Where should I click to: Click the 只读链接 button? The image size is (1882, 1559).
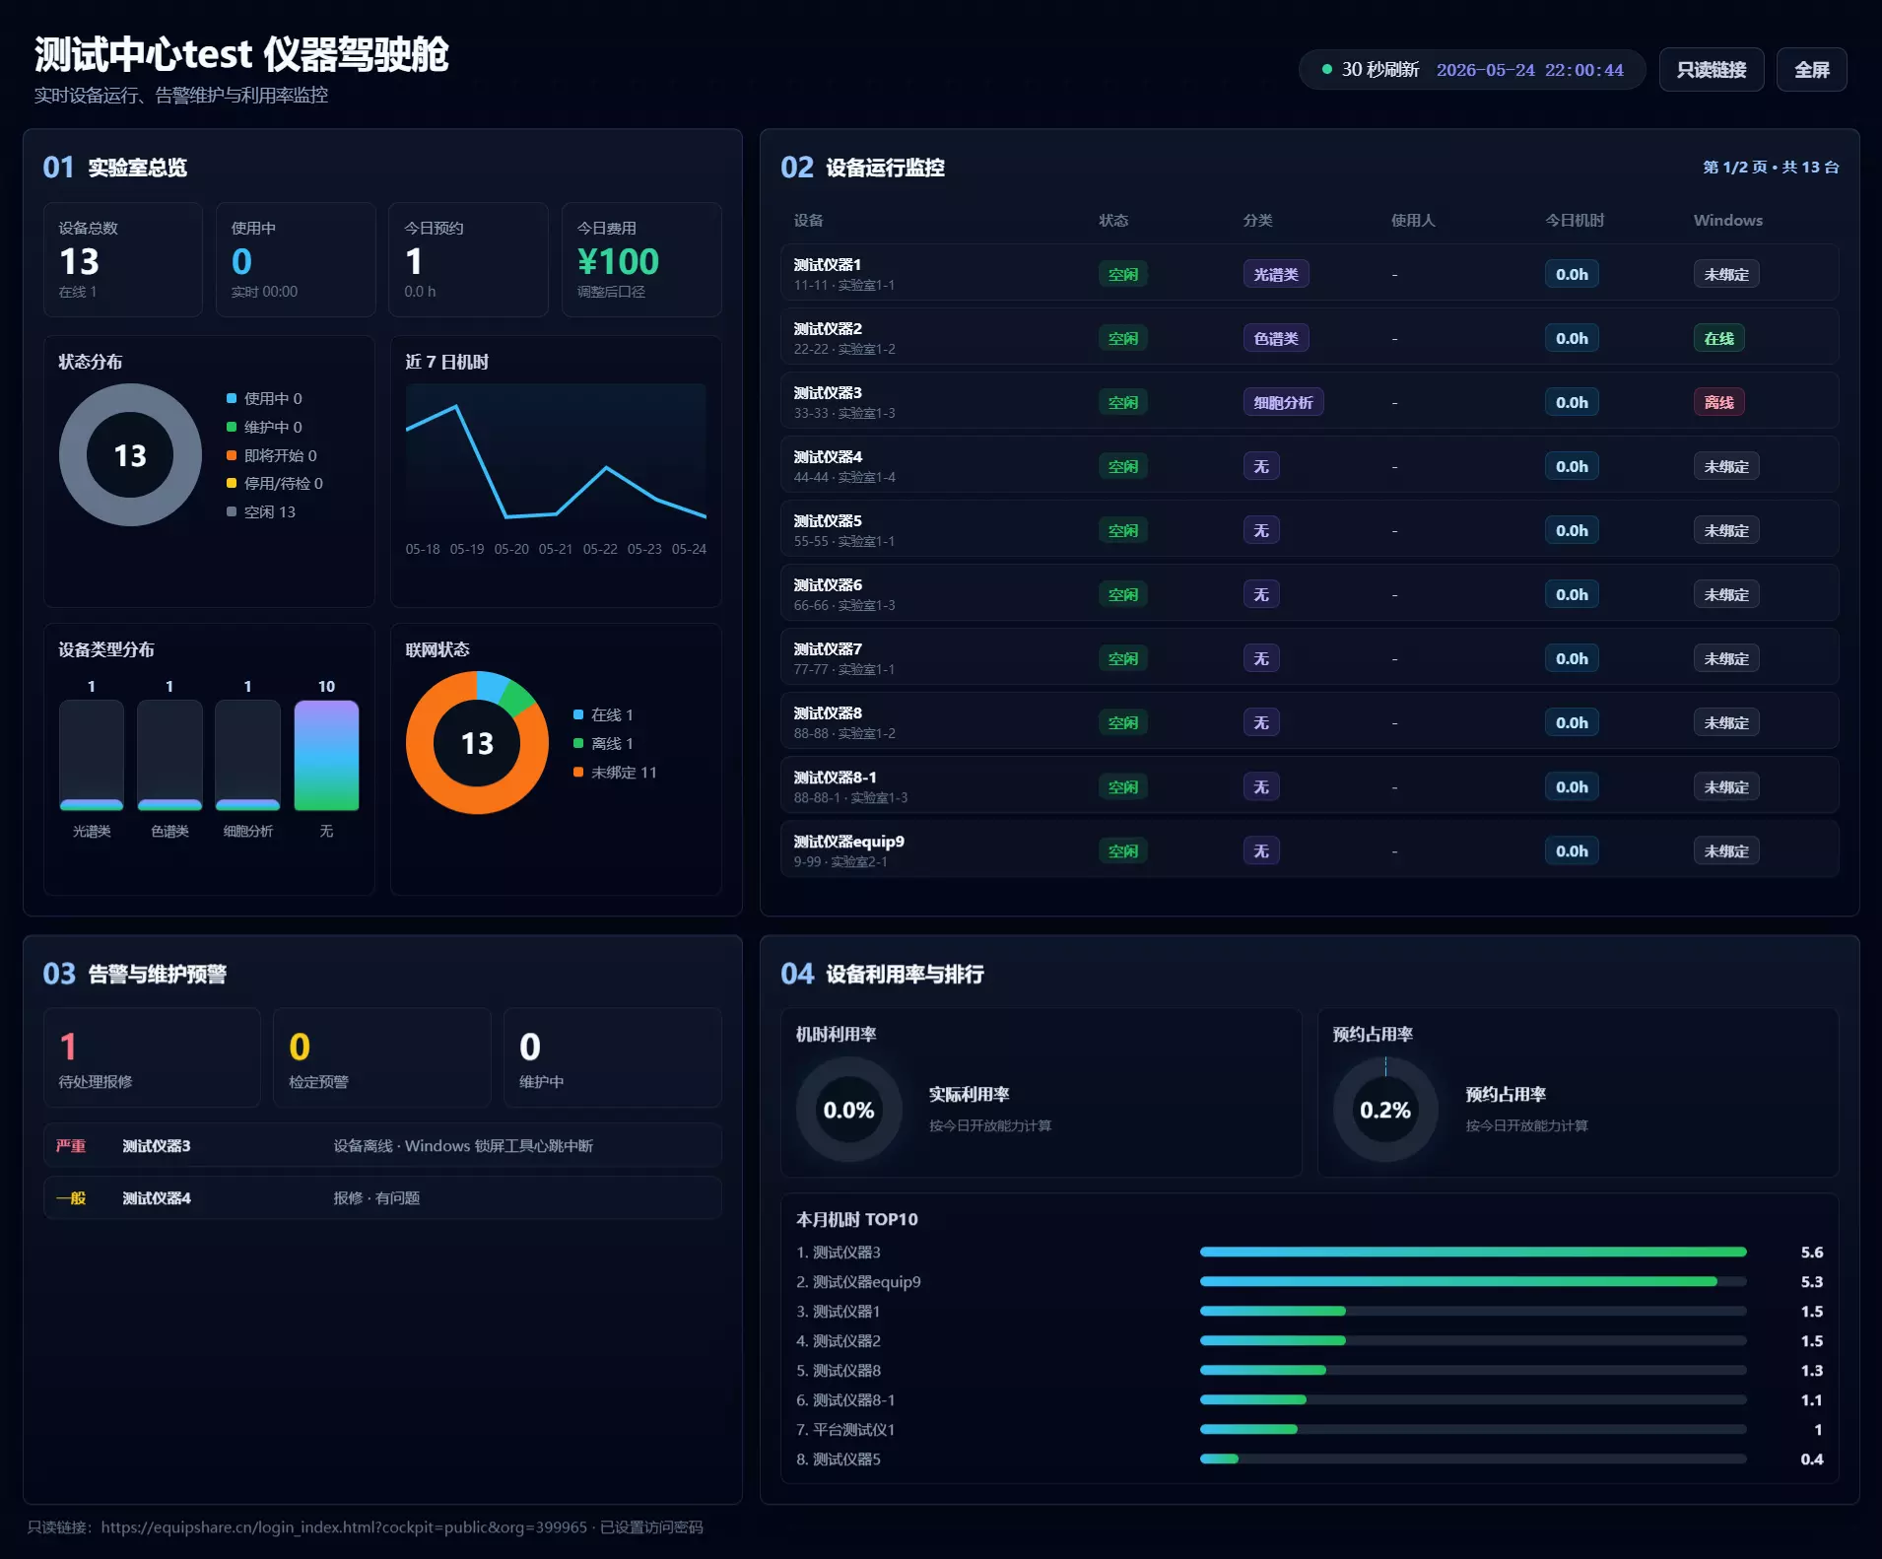tap(1711, 70)
